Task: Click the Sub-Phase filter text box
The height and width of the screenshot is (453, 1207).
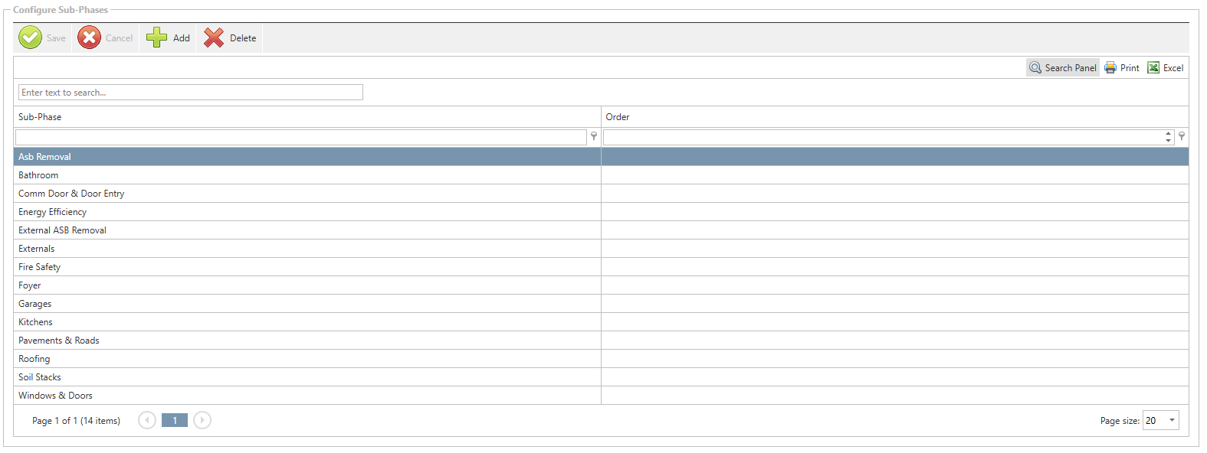Action: (x=300, y=137)
